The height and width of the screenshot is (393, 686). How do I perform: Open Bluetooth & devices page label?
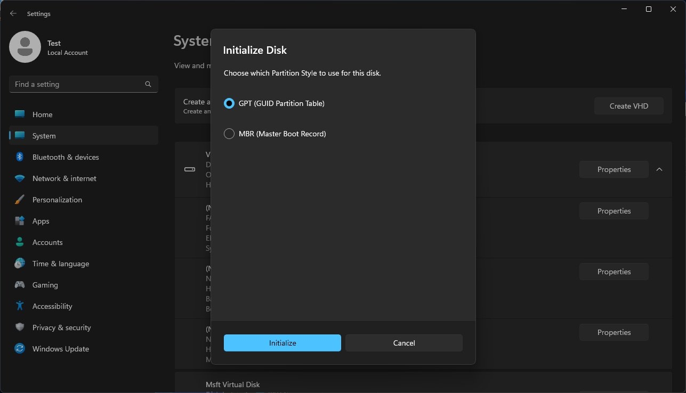tap(66, 157)
